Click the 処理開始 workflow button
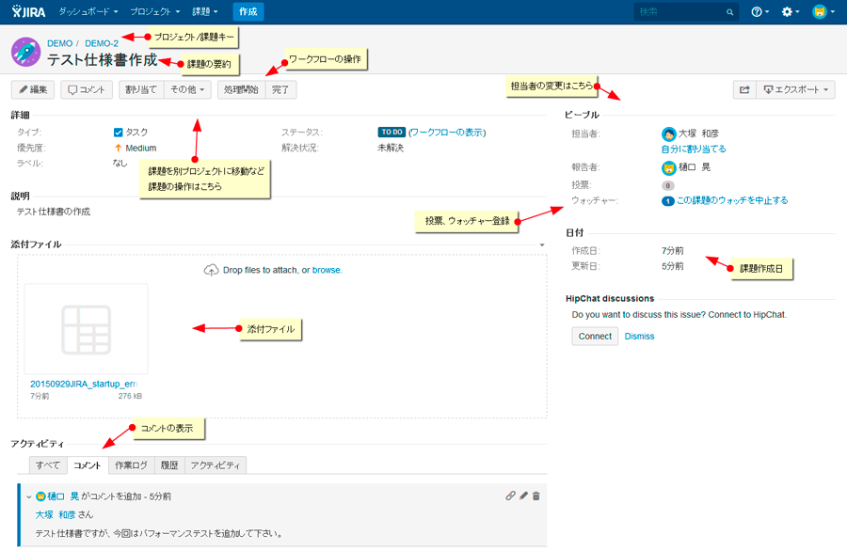 (x=242, y=89)
